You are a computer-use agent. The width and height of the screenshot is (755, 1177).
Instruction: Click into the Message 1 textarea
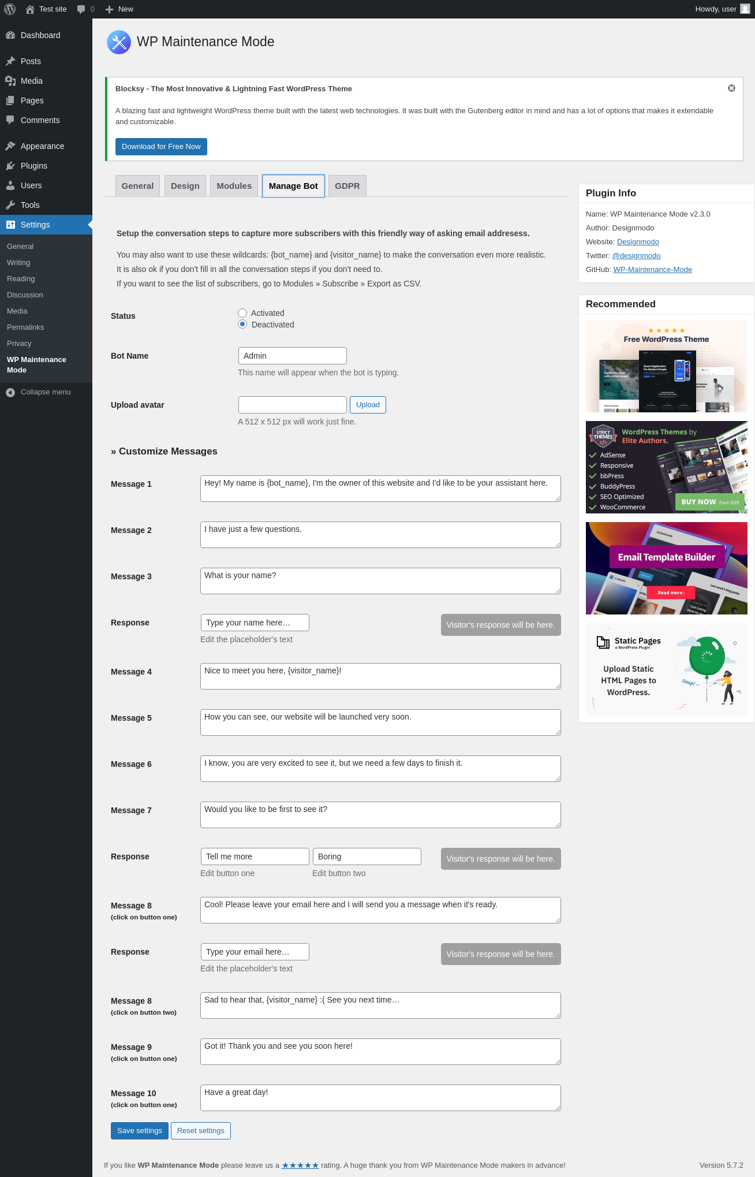[x=380, y=489]
